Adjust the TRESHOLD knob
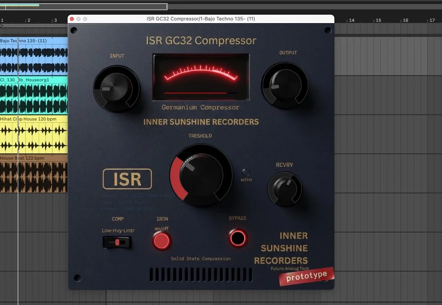Screen dimensions: 442x305 click(201, 176)
